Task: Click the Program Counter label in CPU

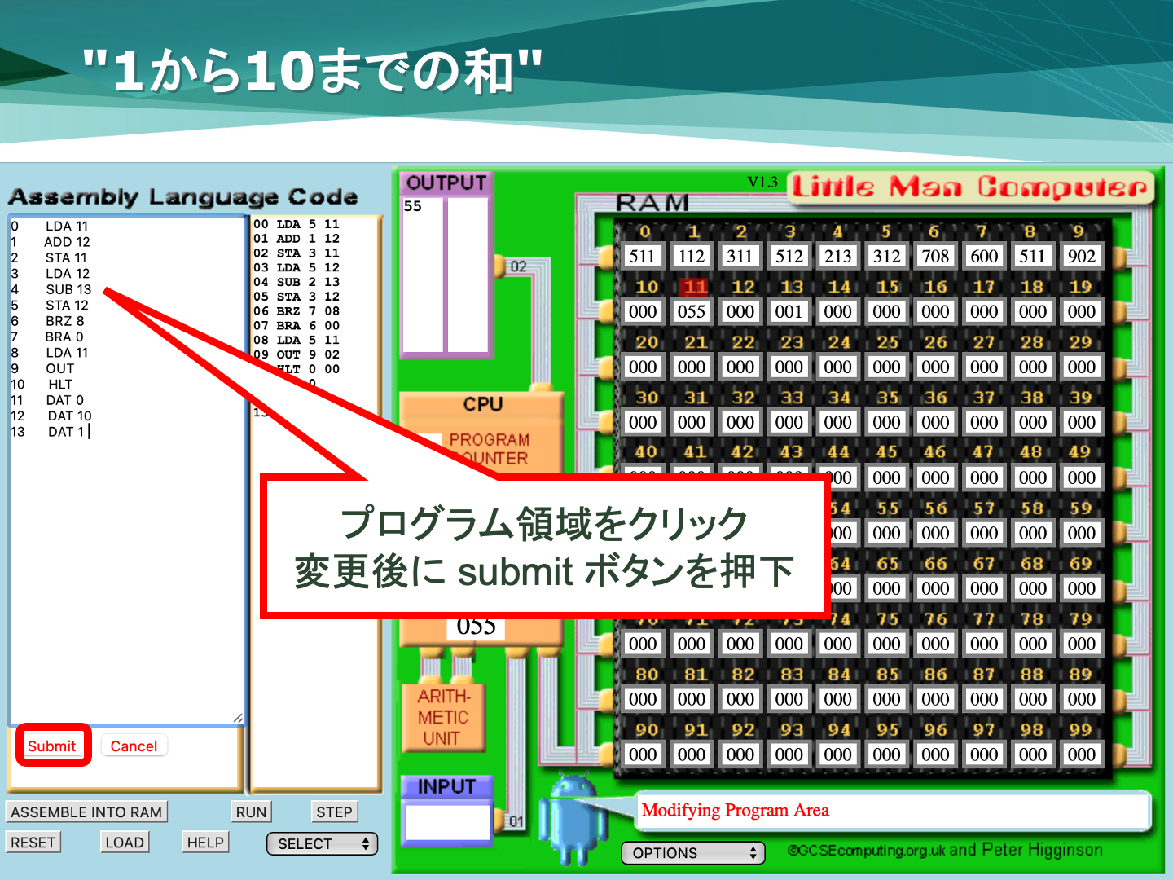Action: (489, 448)
